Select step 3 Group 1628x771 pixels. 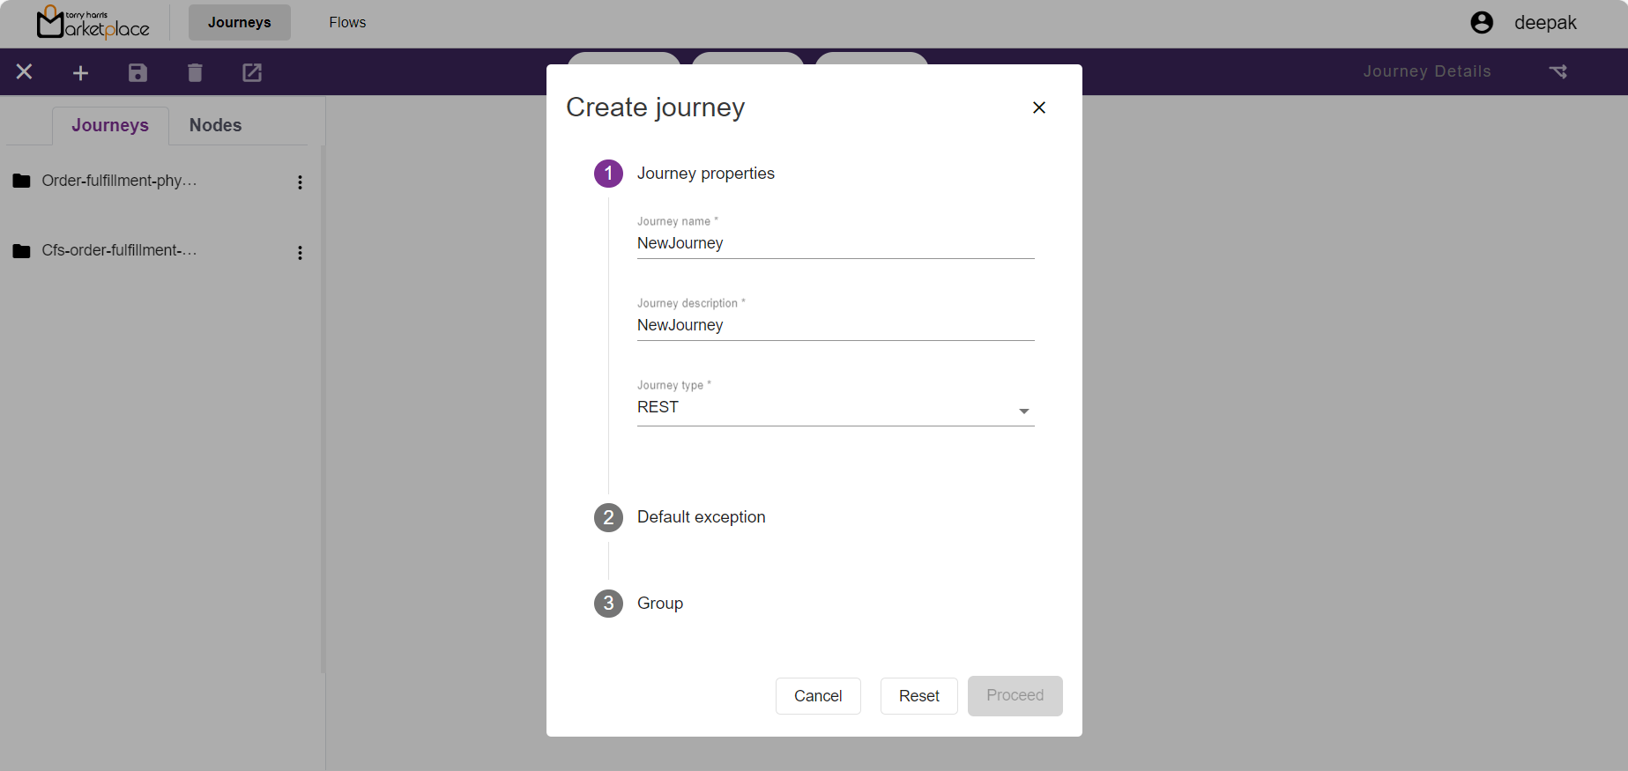click(x=659, y=604)
